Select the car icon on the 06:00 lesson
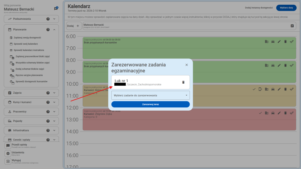The width and height of the screenshot is (301, 169). [272, 42]
